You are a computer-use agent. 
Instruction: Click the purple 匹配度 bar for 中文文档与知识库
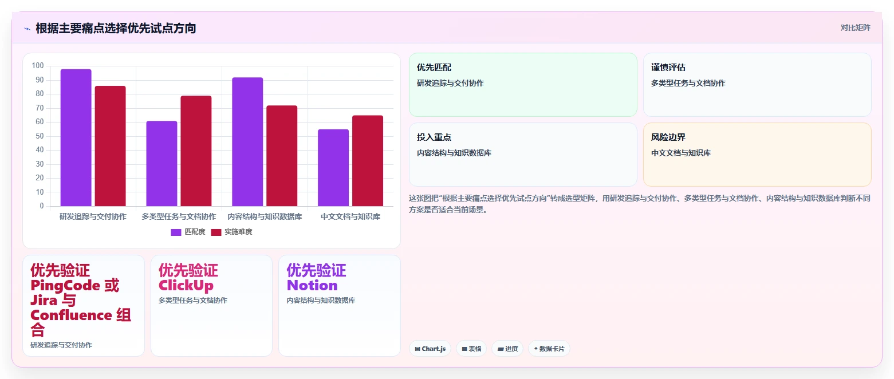coord(333,168)
